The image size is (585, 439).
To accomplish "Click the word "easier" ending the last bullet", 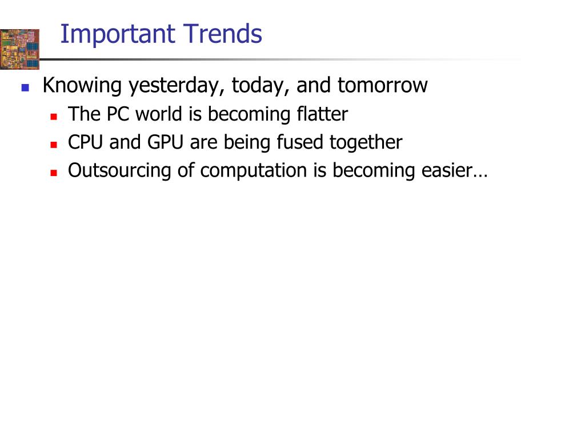I will pyautogui.click(x=444, y=170).
